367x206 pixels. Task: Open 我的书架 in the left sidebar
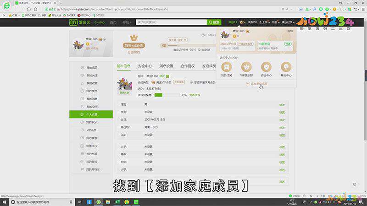click(x=91, y=154)
